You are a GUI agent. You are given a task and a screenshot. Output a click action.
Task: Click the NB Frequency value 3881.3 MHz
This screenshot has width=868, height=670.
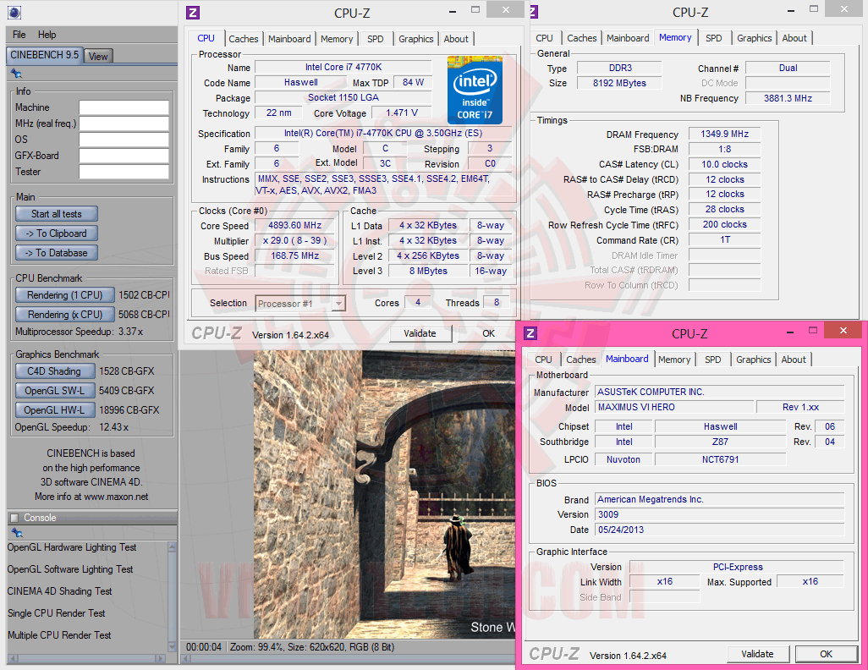coord(788,98)
